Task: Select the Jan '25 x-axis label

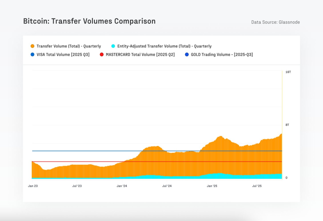Action: [x=212, y=186]
